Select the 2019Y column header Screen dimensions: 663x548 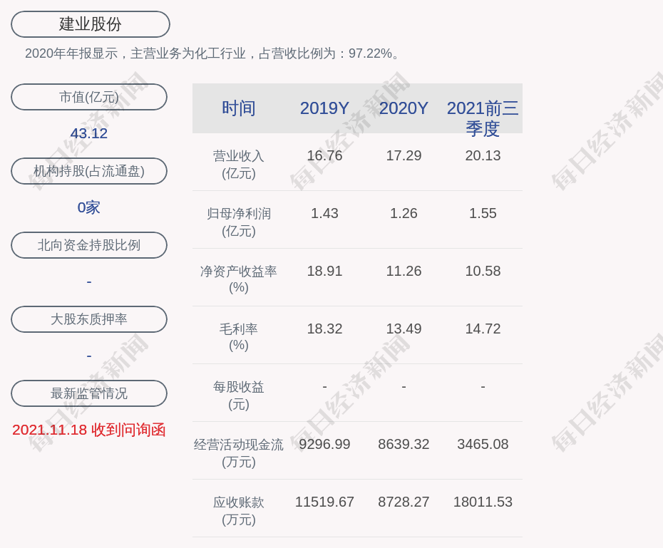[324, 108]
